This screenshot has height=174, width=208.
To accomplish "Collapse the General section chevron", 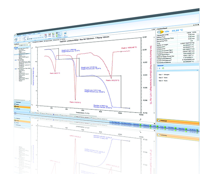I will pos(197,70).
